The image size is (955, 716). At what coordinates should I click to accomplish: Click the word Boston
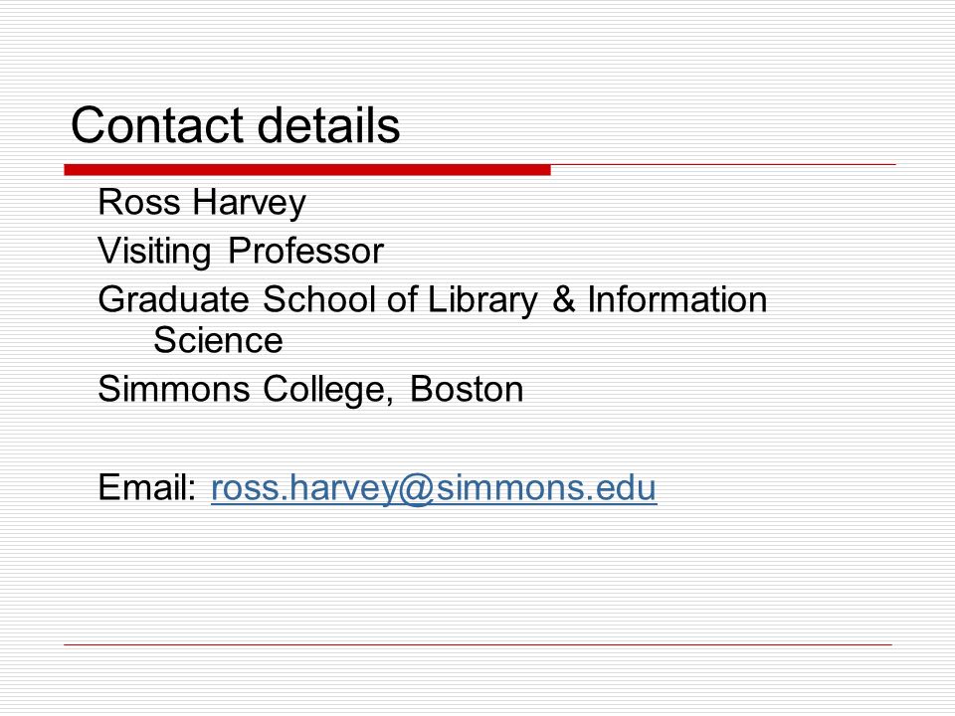tap(467, 389)
